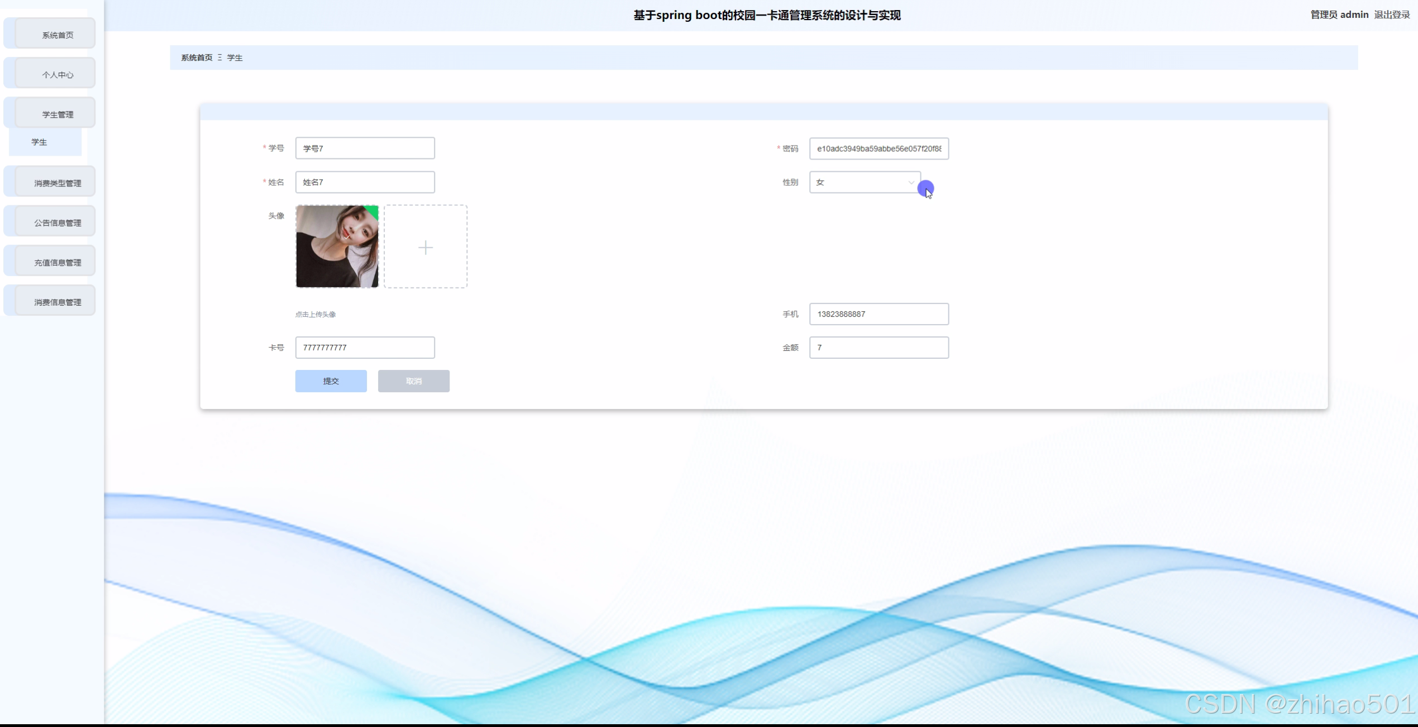Click 系统首页 in the breadcrumb
Image resolution: width=1418 pixels, height=727 pixels.
(x=197, y=57)
